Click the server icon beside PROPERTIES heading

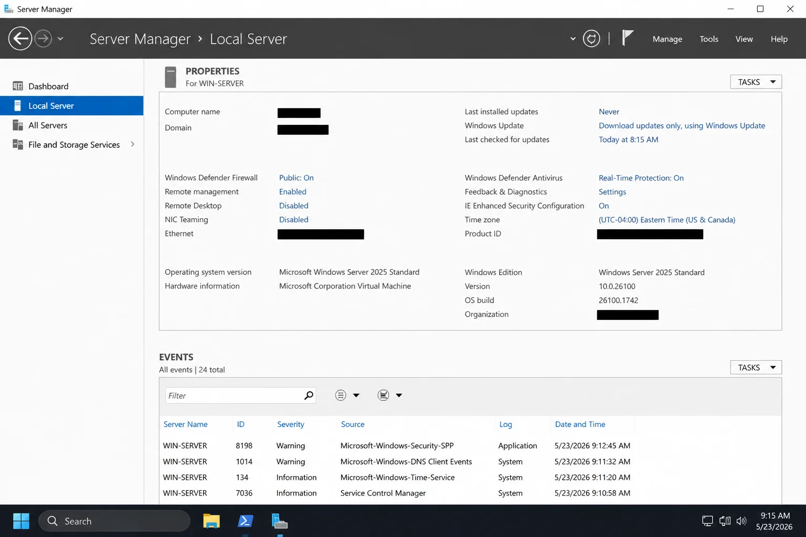[171, 77]
